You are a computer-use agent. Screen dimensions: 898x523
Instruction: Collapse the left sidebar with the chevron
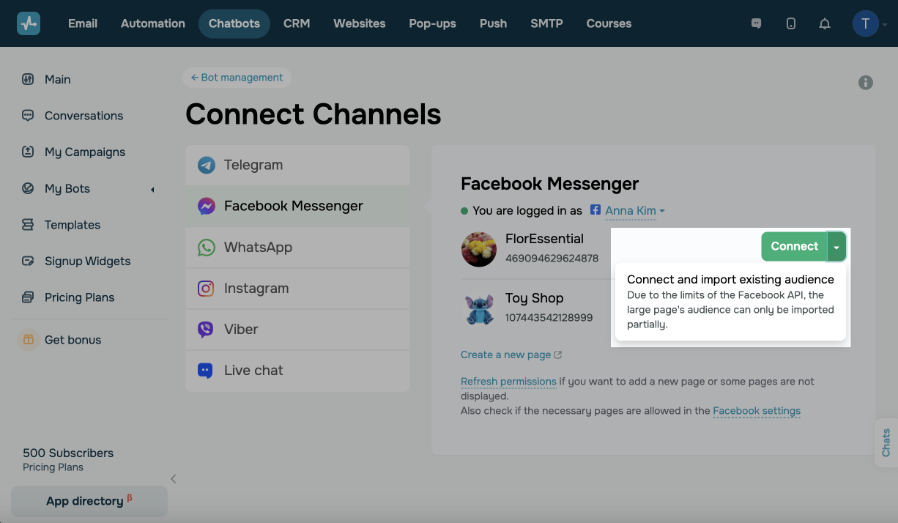[174, 479]
